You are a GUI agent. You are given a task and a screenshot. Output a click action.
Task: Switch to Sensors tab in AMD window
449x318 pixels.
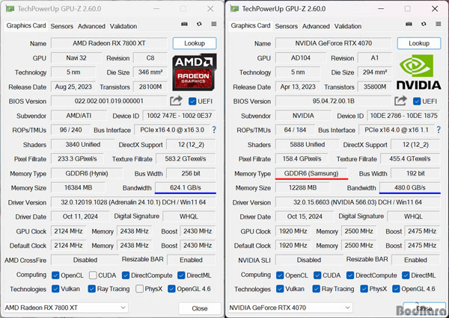(x=61, y=25)
